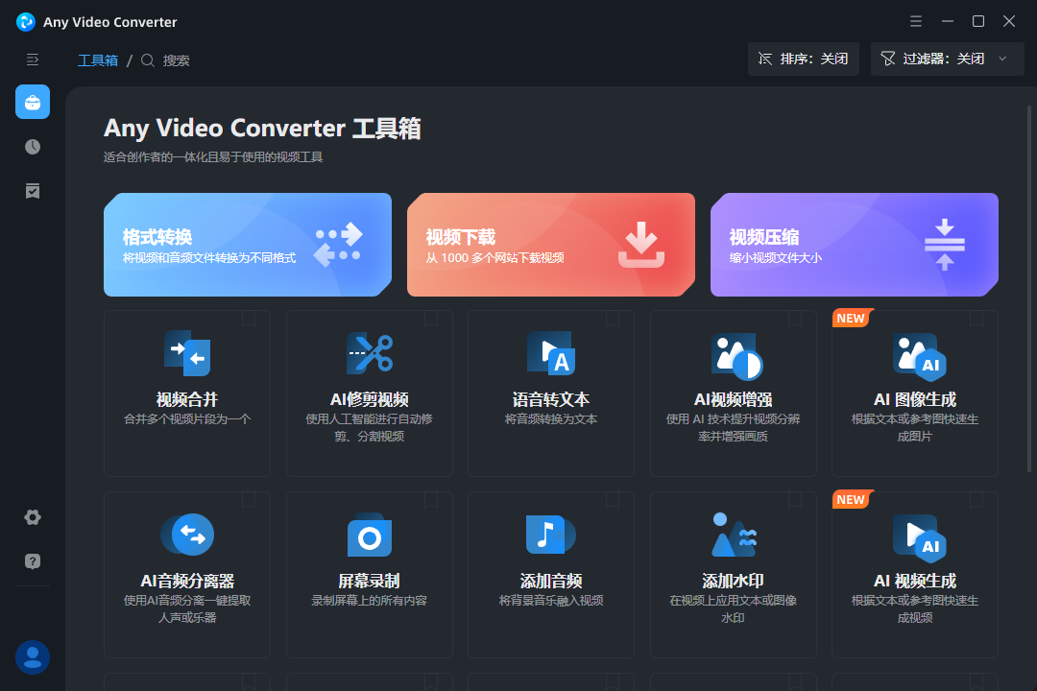Open the 格式转换 card
This screenshot has height=691, width=1037.
click(x=248, y=245)
